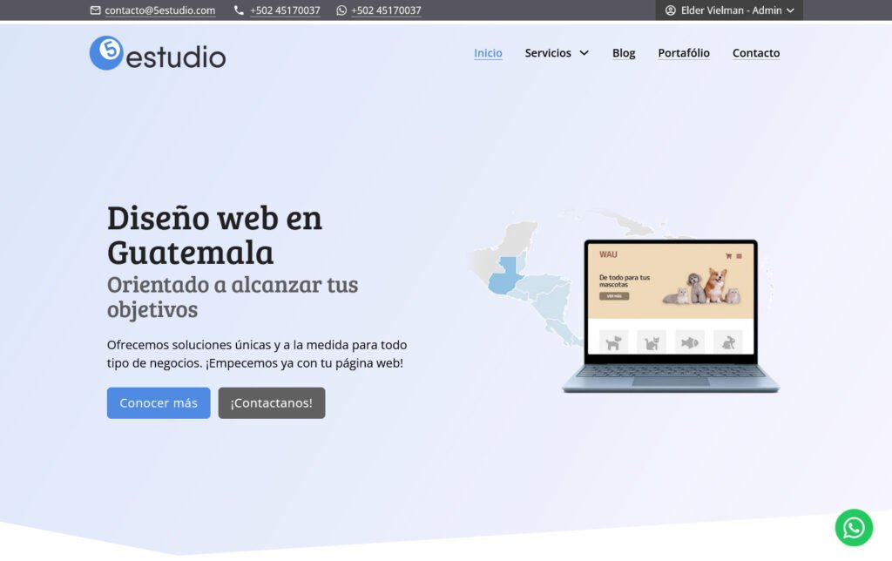Expand the Servicios dropdown arrow

(x=584, y=53)
